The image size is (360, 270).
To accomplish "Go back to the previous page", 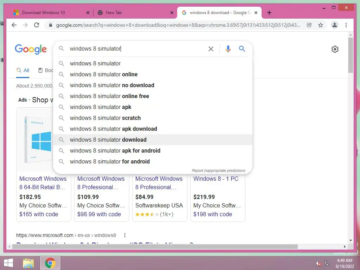I will [x=14, y=25].
